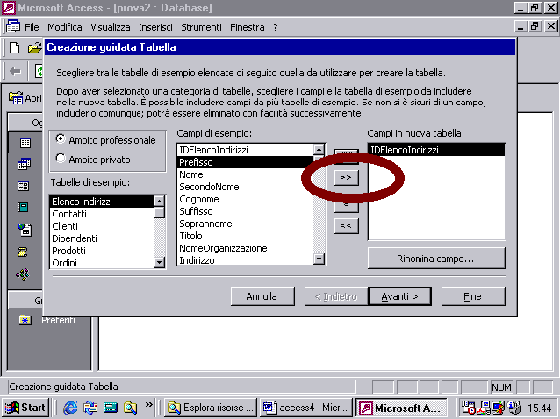The width and height of the screenshot is (560, 419).
Task: Select Ordini in sample tables list
Action: coord(102,263)
